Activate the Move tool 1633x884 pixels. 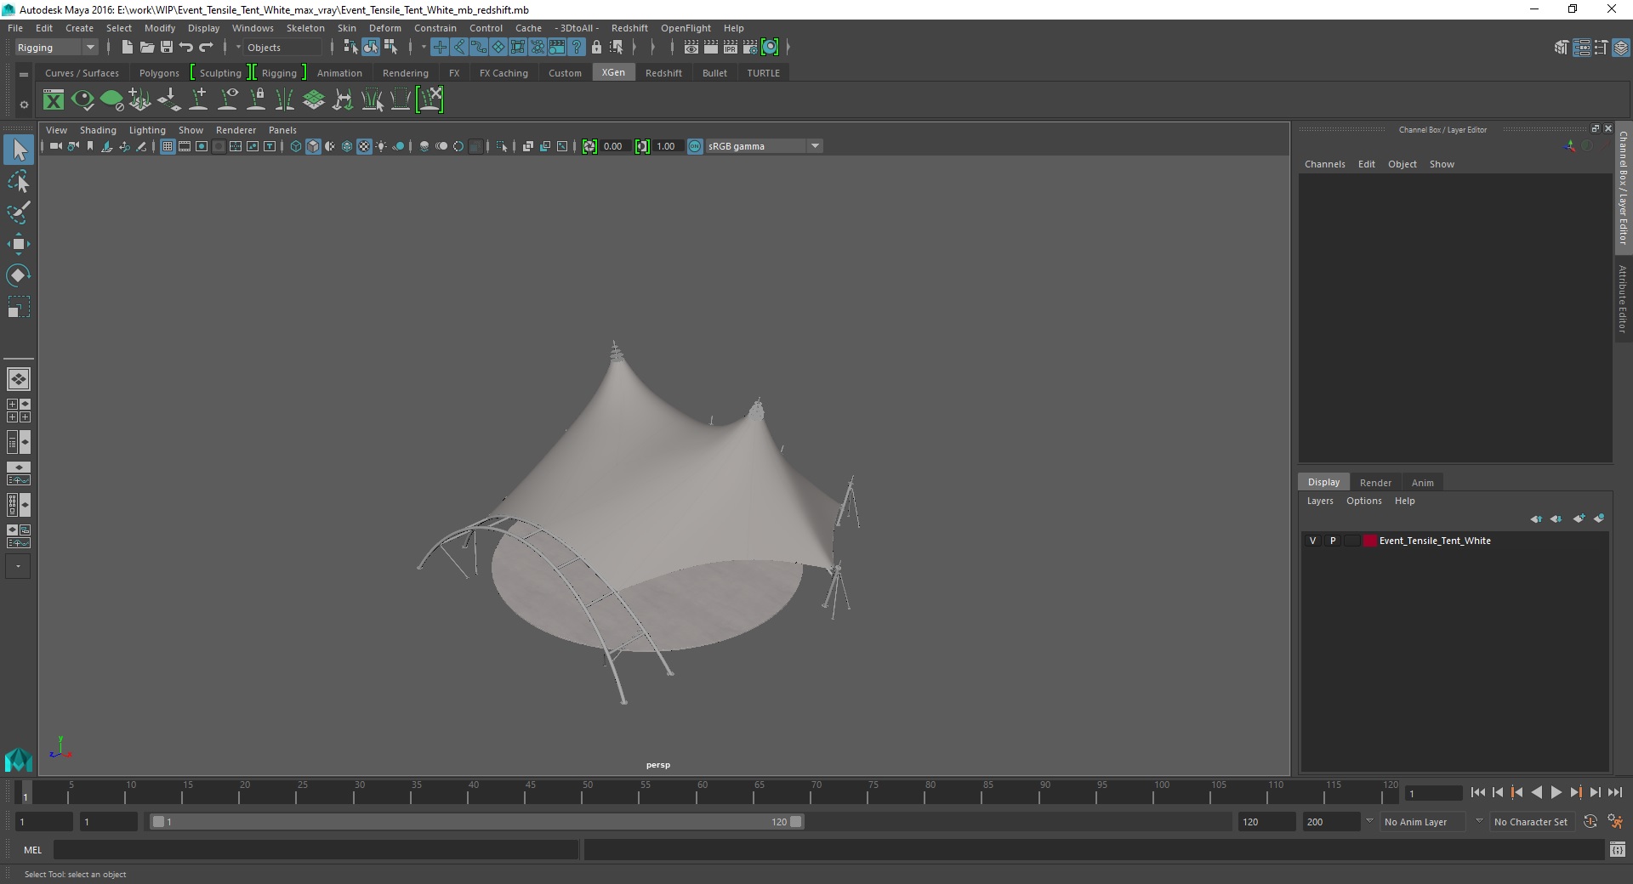click(x=19, y=244)
